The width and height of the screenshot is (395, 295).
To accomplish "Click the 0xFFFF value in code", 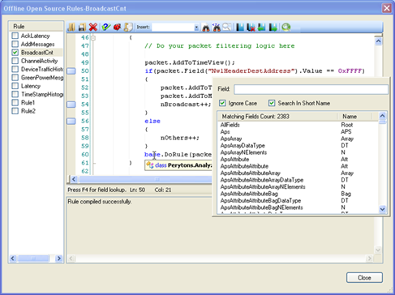I will (350, 71).
